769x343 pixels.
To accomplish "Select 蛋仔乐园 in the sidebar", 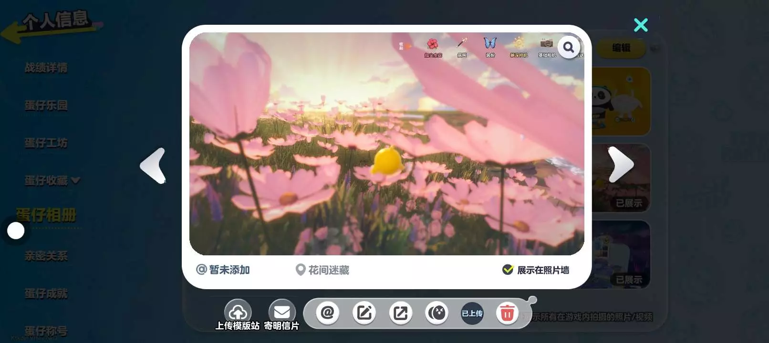I will pos(46,105).
